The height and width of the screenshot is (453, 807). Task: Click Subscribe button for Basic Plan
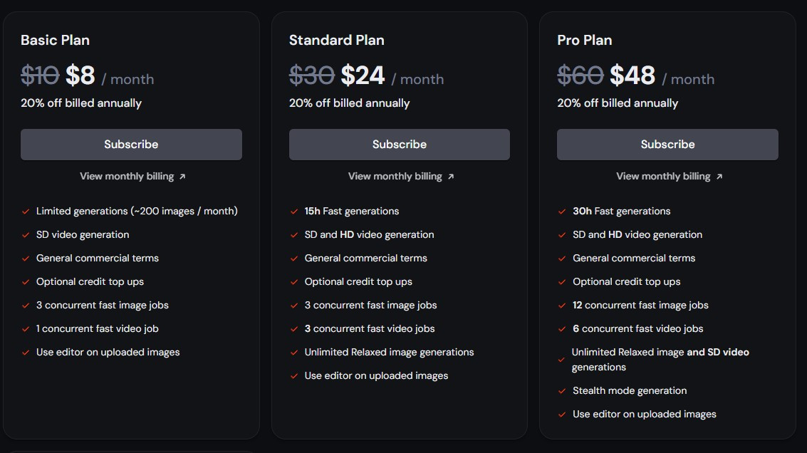pos(131,145)
